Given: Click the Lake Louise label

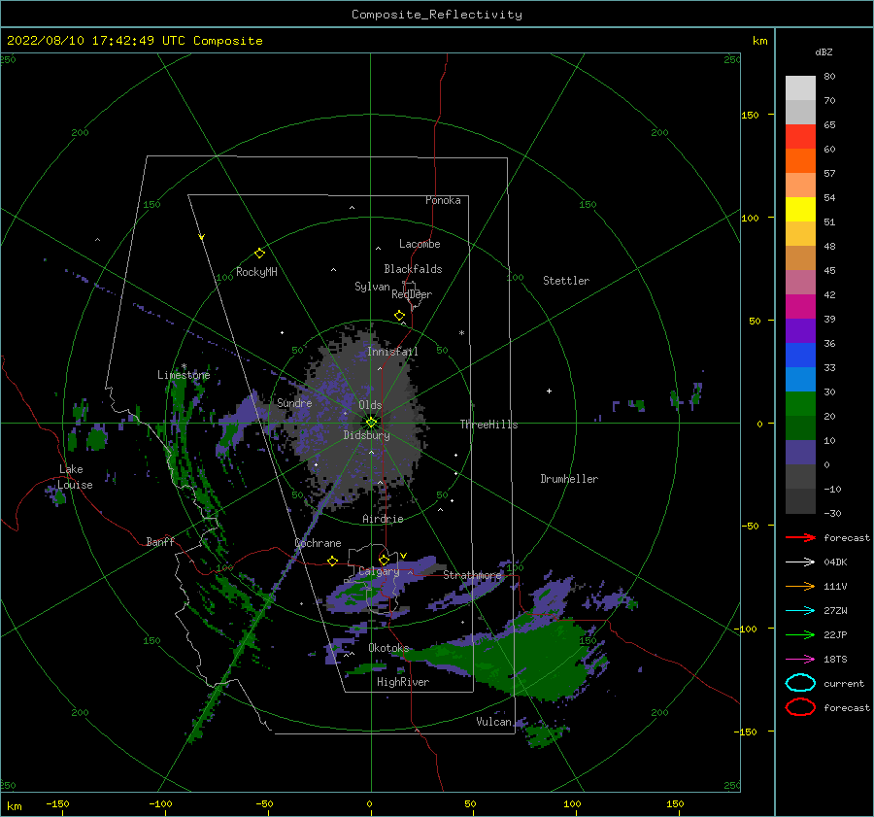Looking at the screenshot, I should tap(76, 477).
